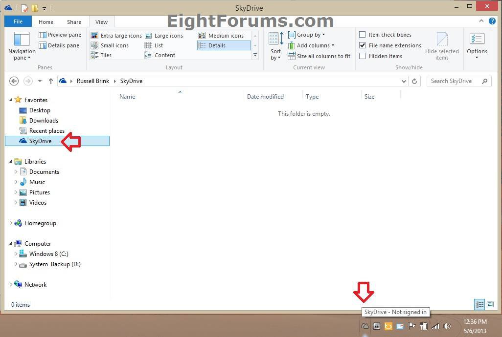The width and height of the screenshot is (502, 337).
Task: Expand the Network node
Action: 11,285
